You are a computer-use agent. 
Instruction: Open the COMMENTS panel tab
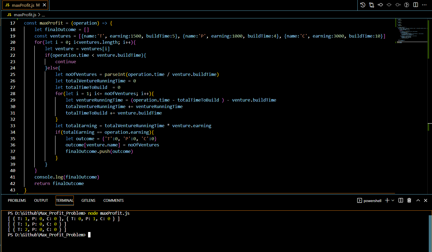(x=113, y=200)
